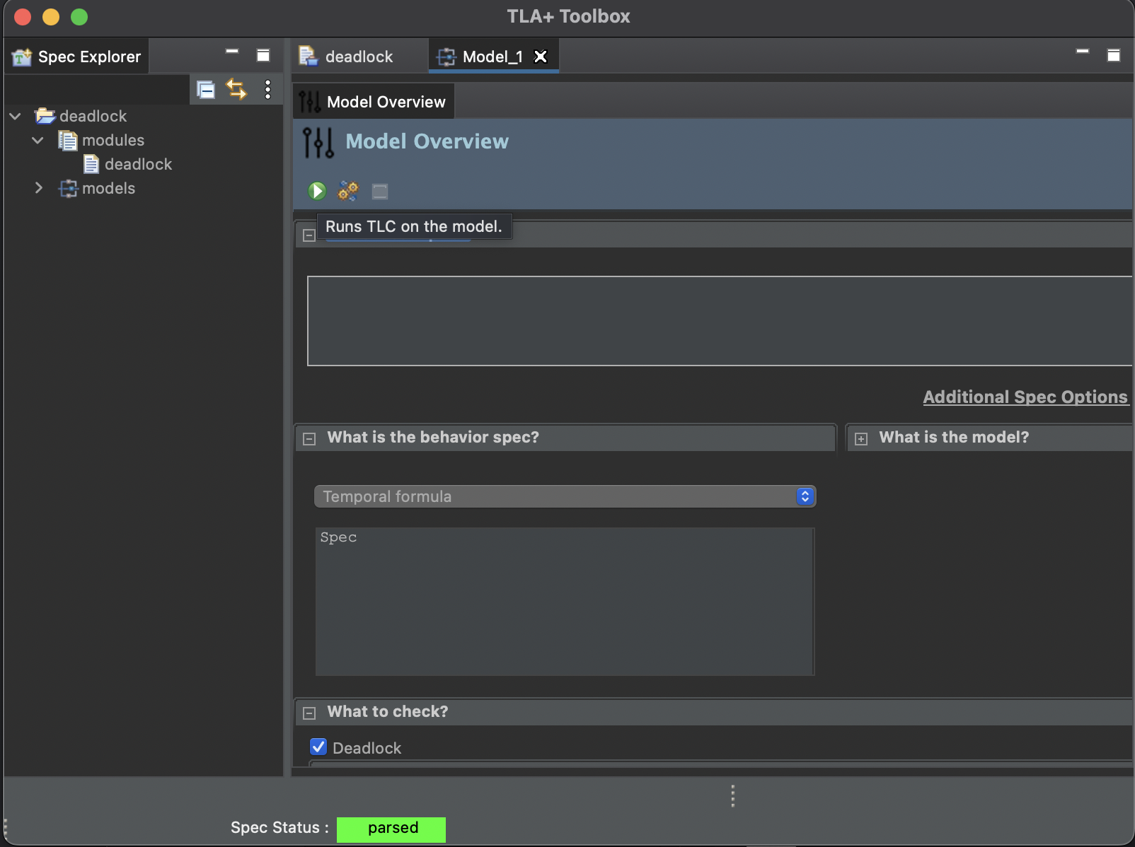Select the models entry in tree
This screenshot has height=847, width=1135.
pyautogui.click(x=108, y=188)
